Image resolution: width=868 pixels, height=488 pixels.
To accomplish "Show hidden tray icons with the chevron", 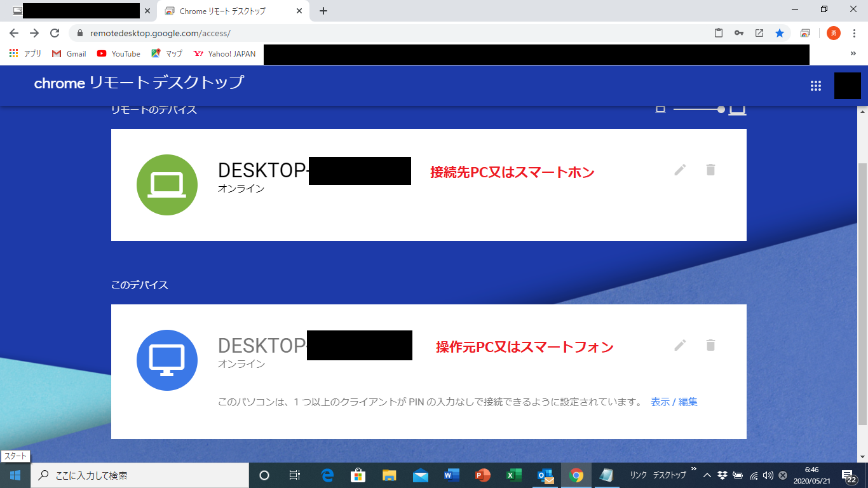I will pyautogui.click(x=707, y=475).
